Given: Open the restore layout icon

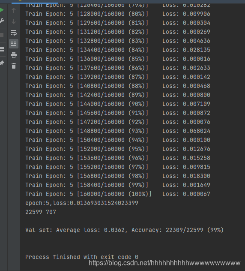Looking at the screenshot, I should pos(2,49).
